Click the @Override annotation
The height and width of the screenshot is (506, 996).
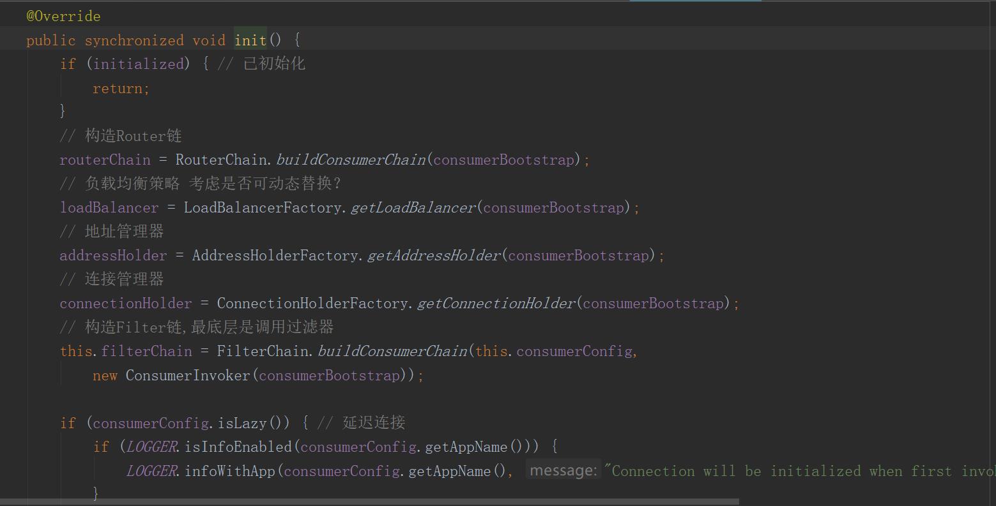pos(63,16)
